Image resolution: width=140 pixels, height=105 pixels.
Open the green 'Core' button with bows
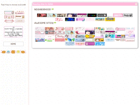pos(50,40)
